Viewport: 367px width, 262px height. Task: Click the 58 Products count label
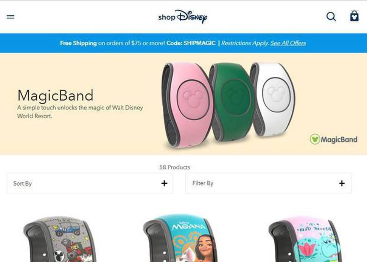(x=174, y=167)
